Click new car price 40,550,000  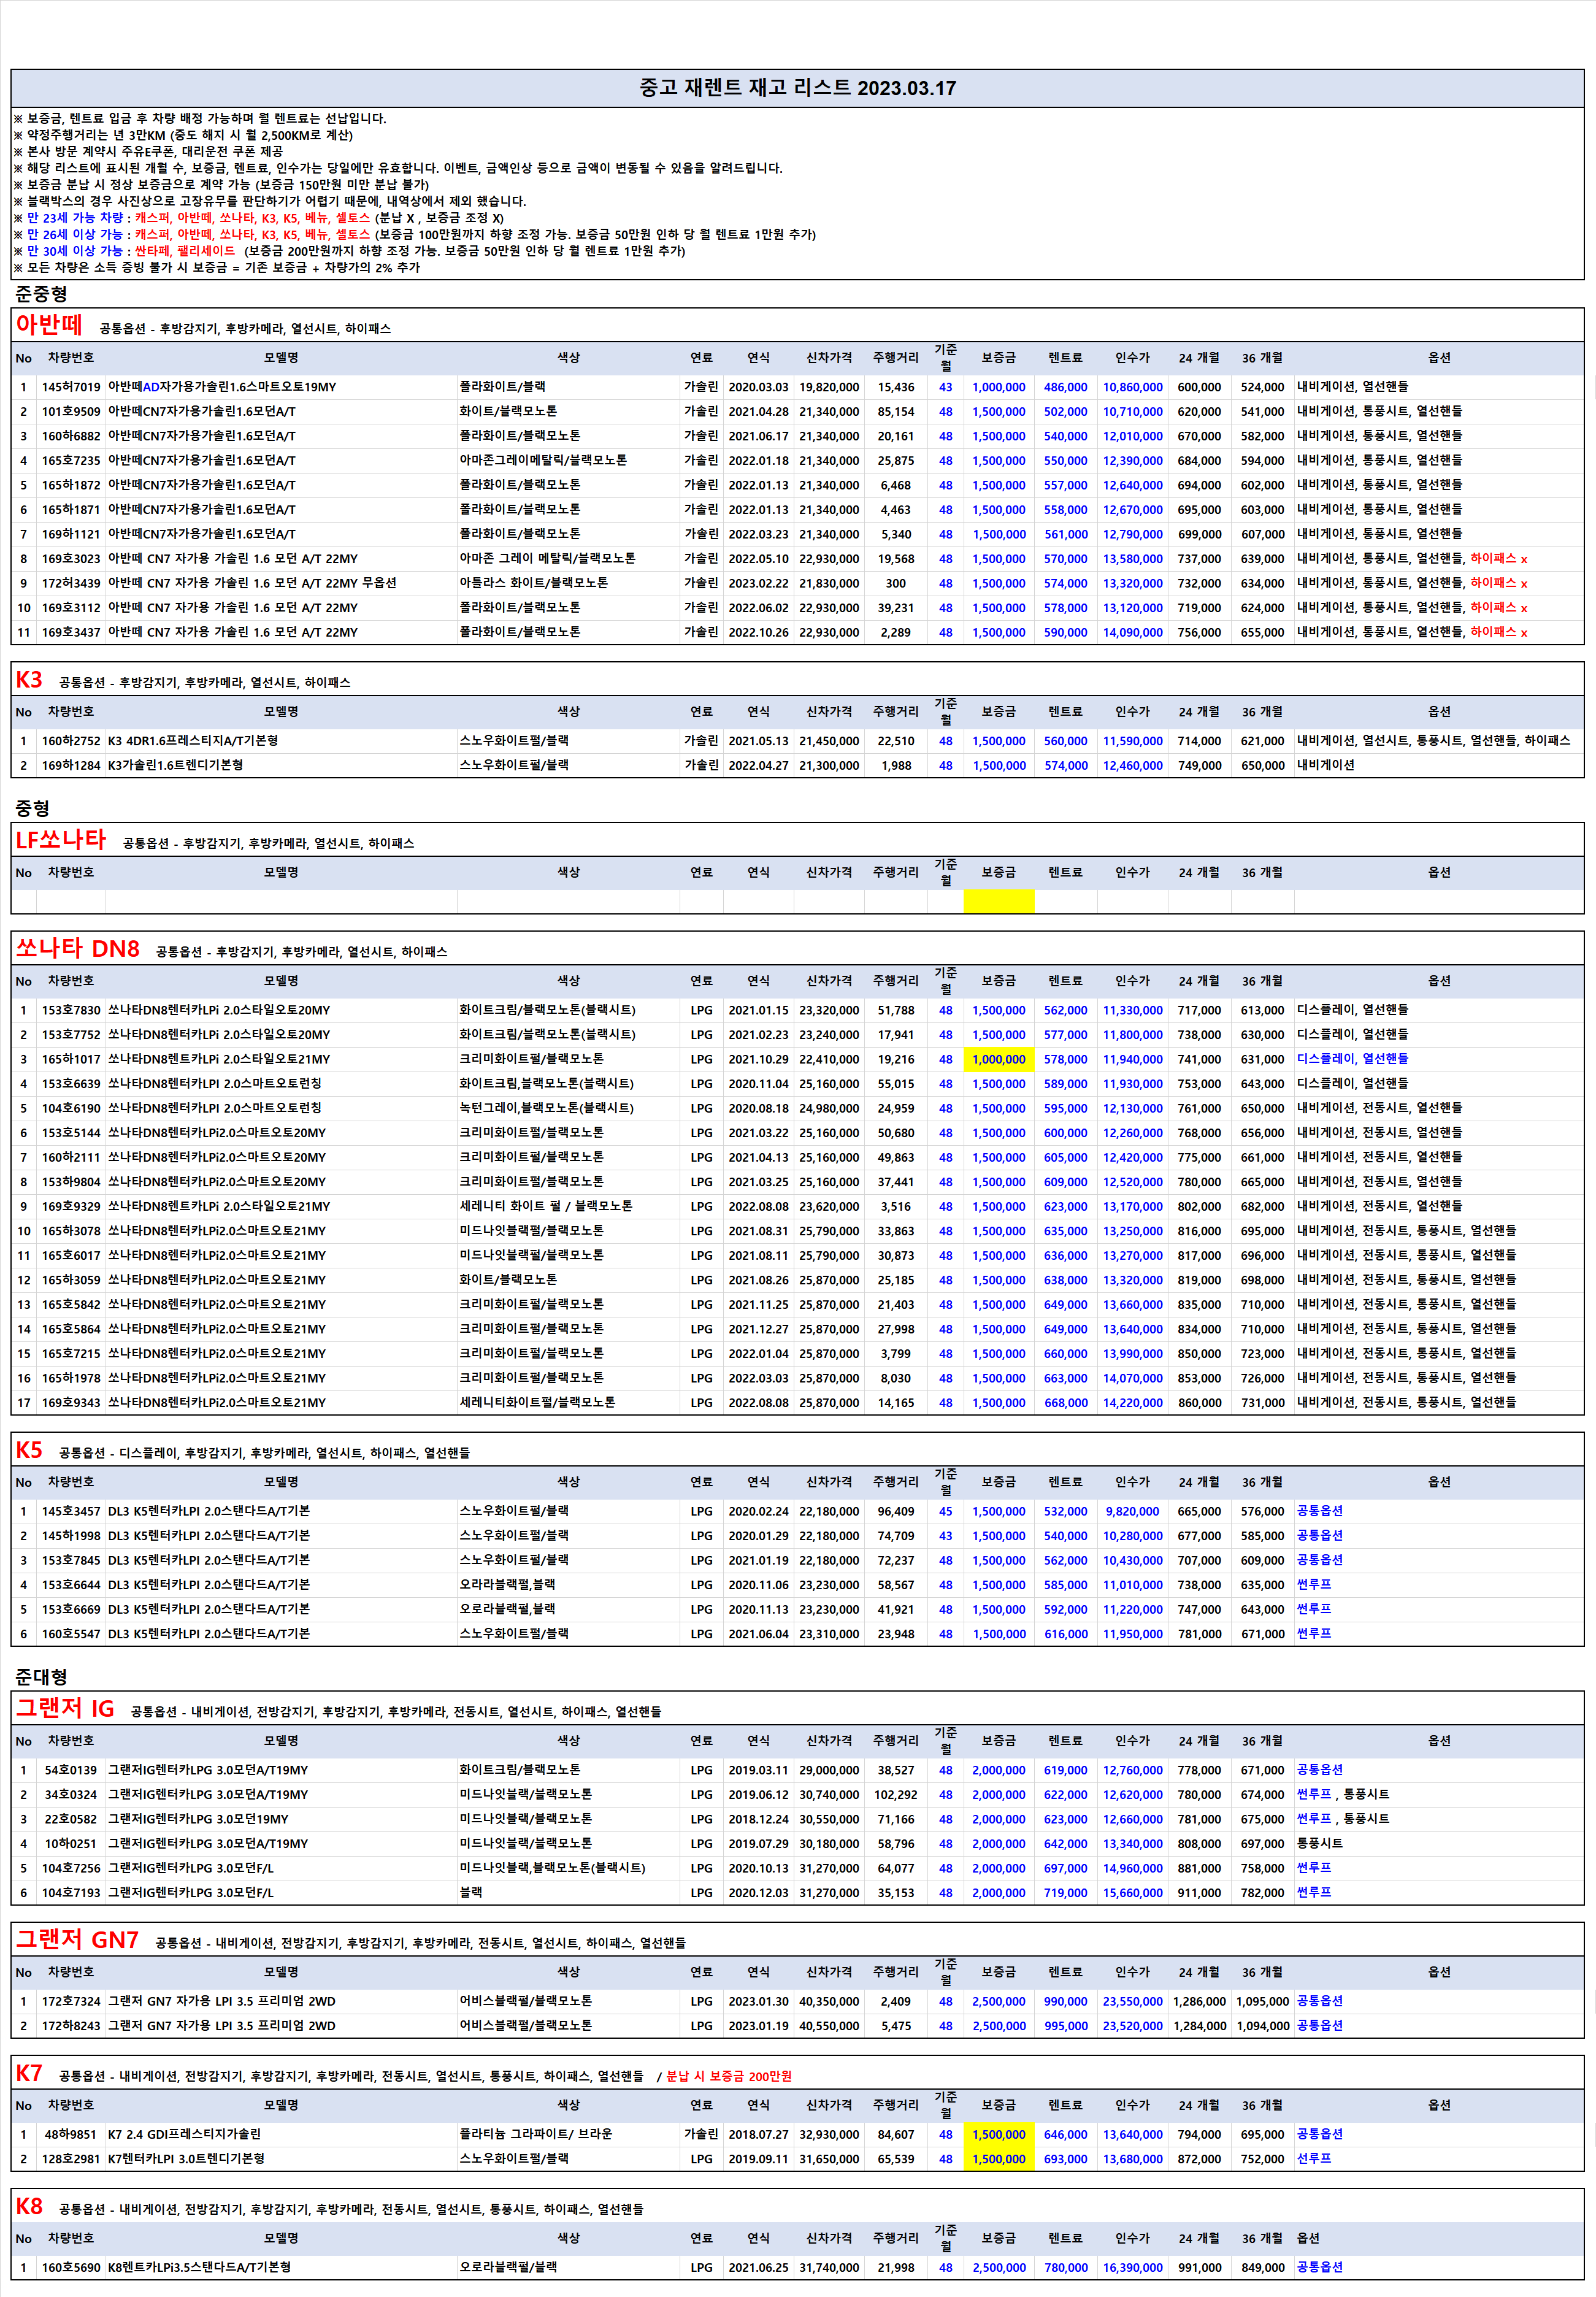pos(829,2025)
